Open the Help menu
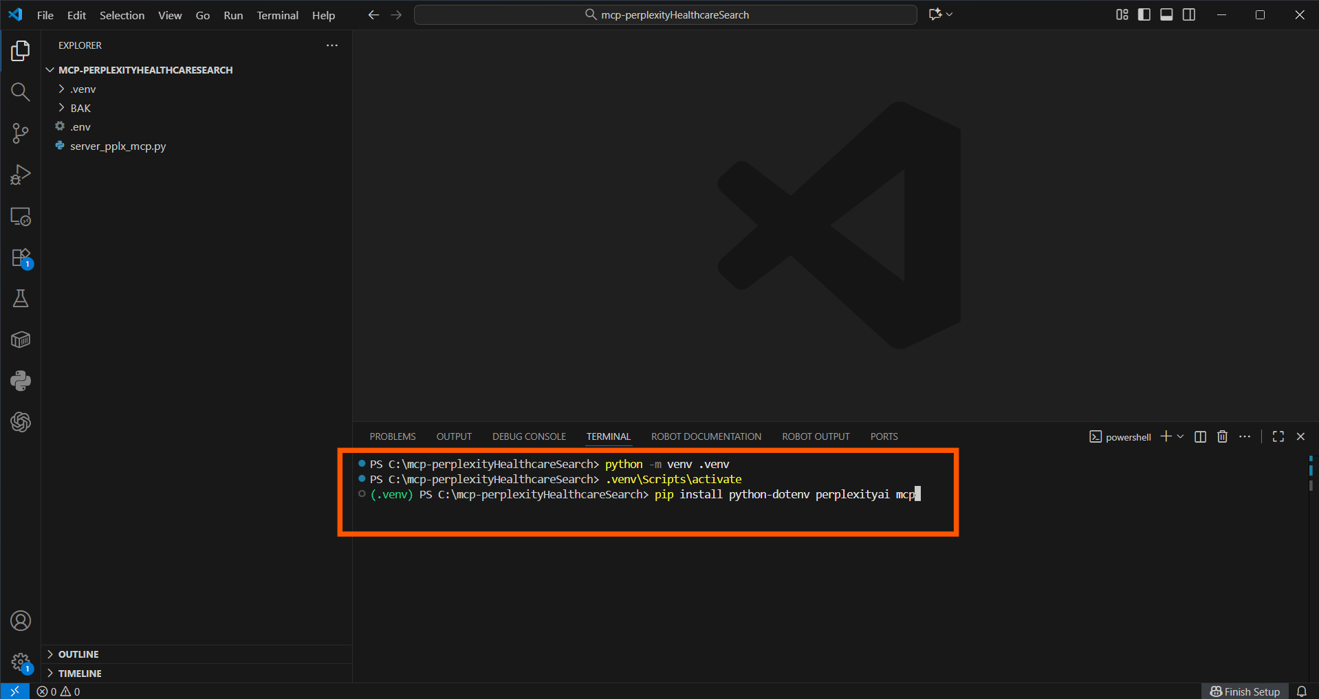The height and width of the screenshot is (699, 1319). tap(323, 15)
